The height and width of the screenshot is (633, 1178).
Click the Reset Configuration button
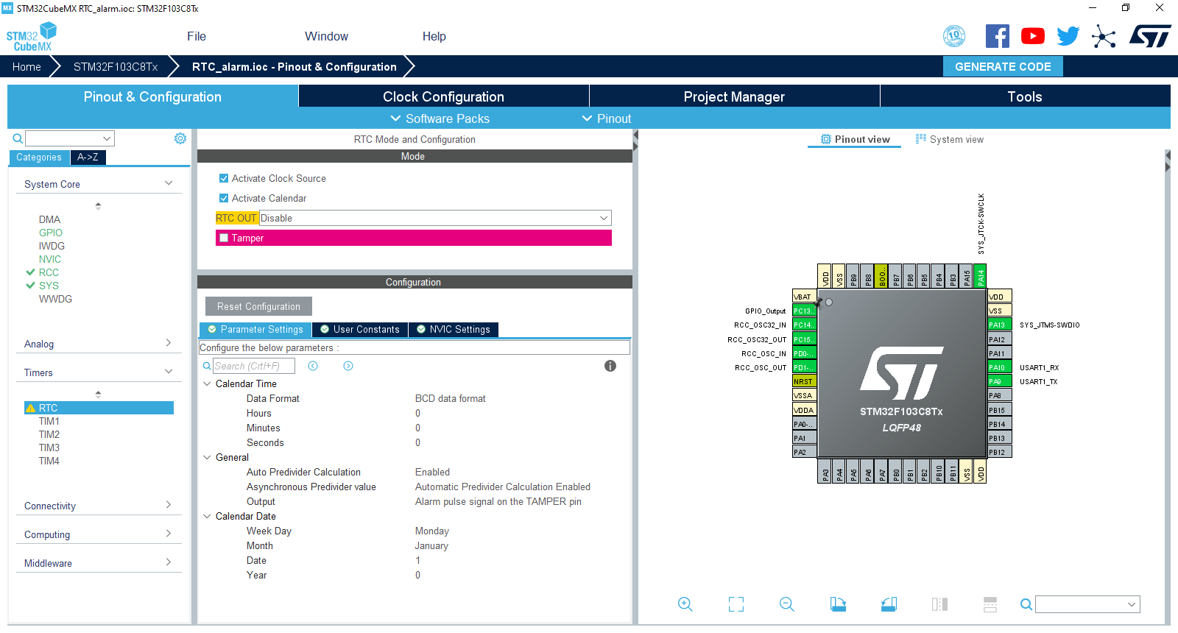[258, 306]
